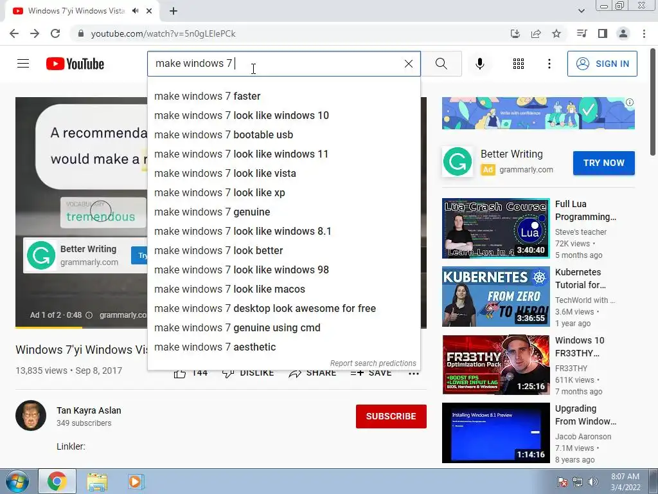Open the Tan Kayra Aslan channel name
658x494 pixels.
coord(89,410)
